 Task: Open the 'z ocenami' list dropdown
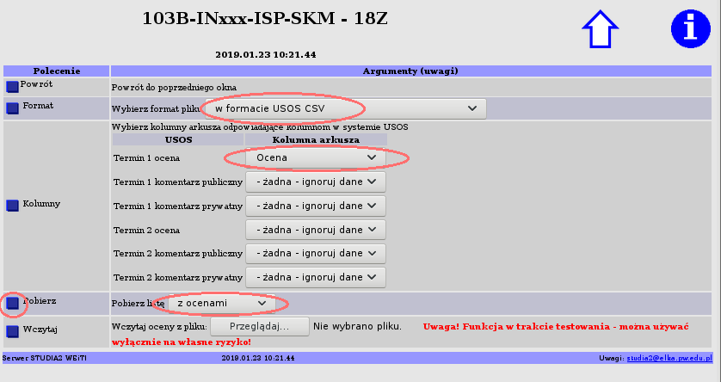click(221, 304)
